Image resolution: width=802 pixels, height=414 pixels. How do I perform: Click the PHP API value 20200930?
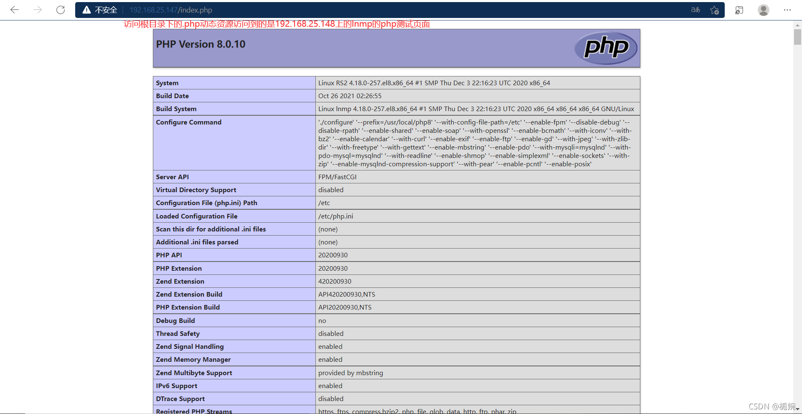click(332, 255)
